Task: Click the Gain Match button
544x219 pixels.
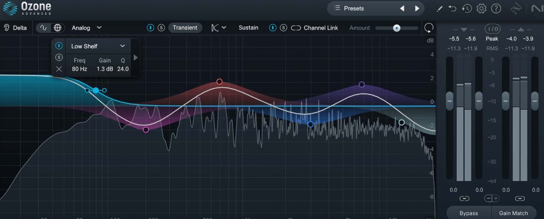Action: point(513,213)
